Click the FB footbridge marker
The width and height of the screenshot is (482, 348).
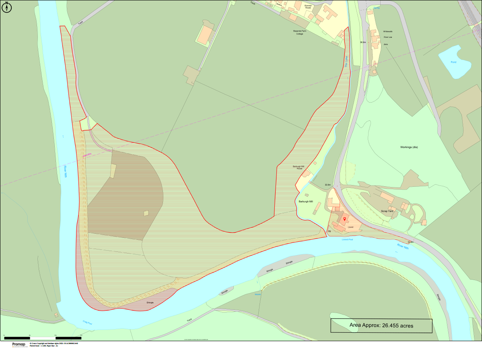click(x=329, y=231)
